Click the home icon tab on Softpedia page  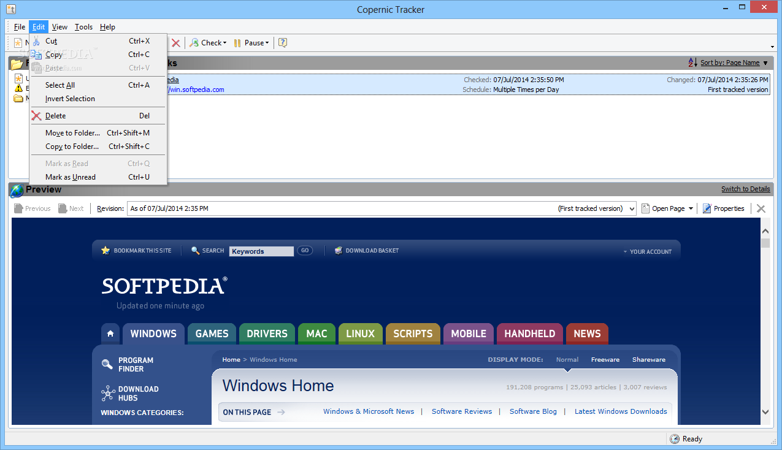110,334
